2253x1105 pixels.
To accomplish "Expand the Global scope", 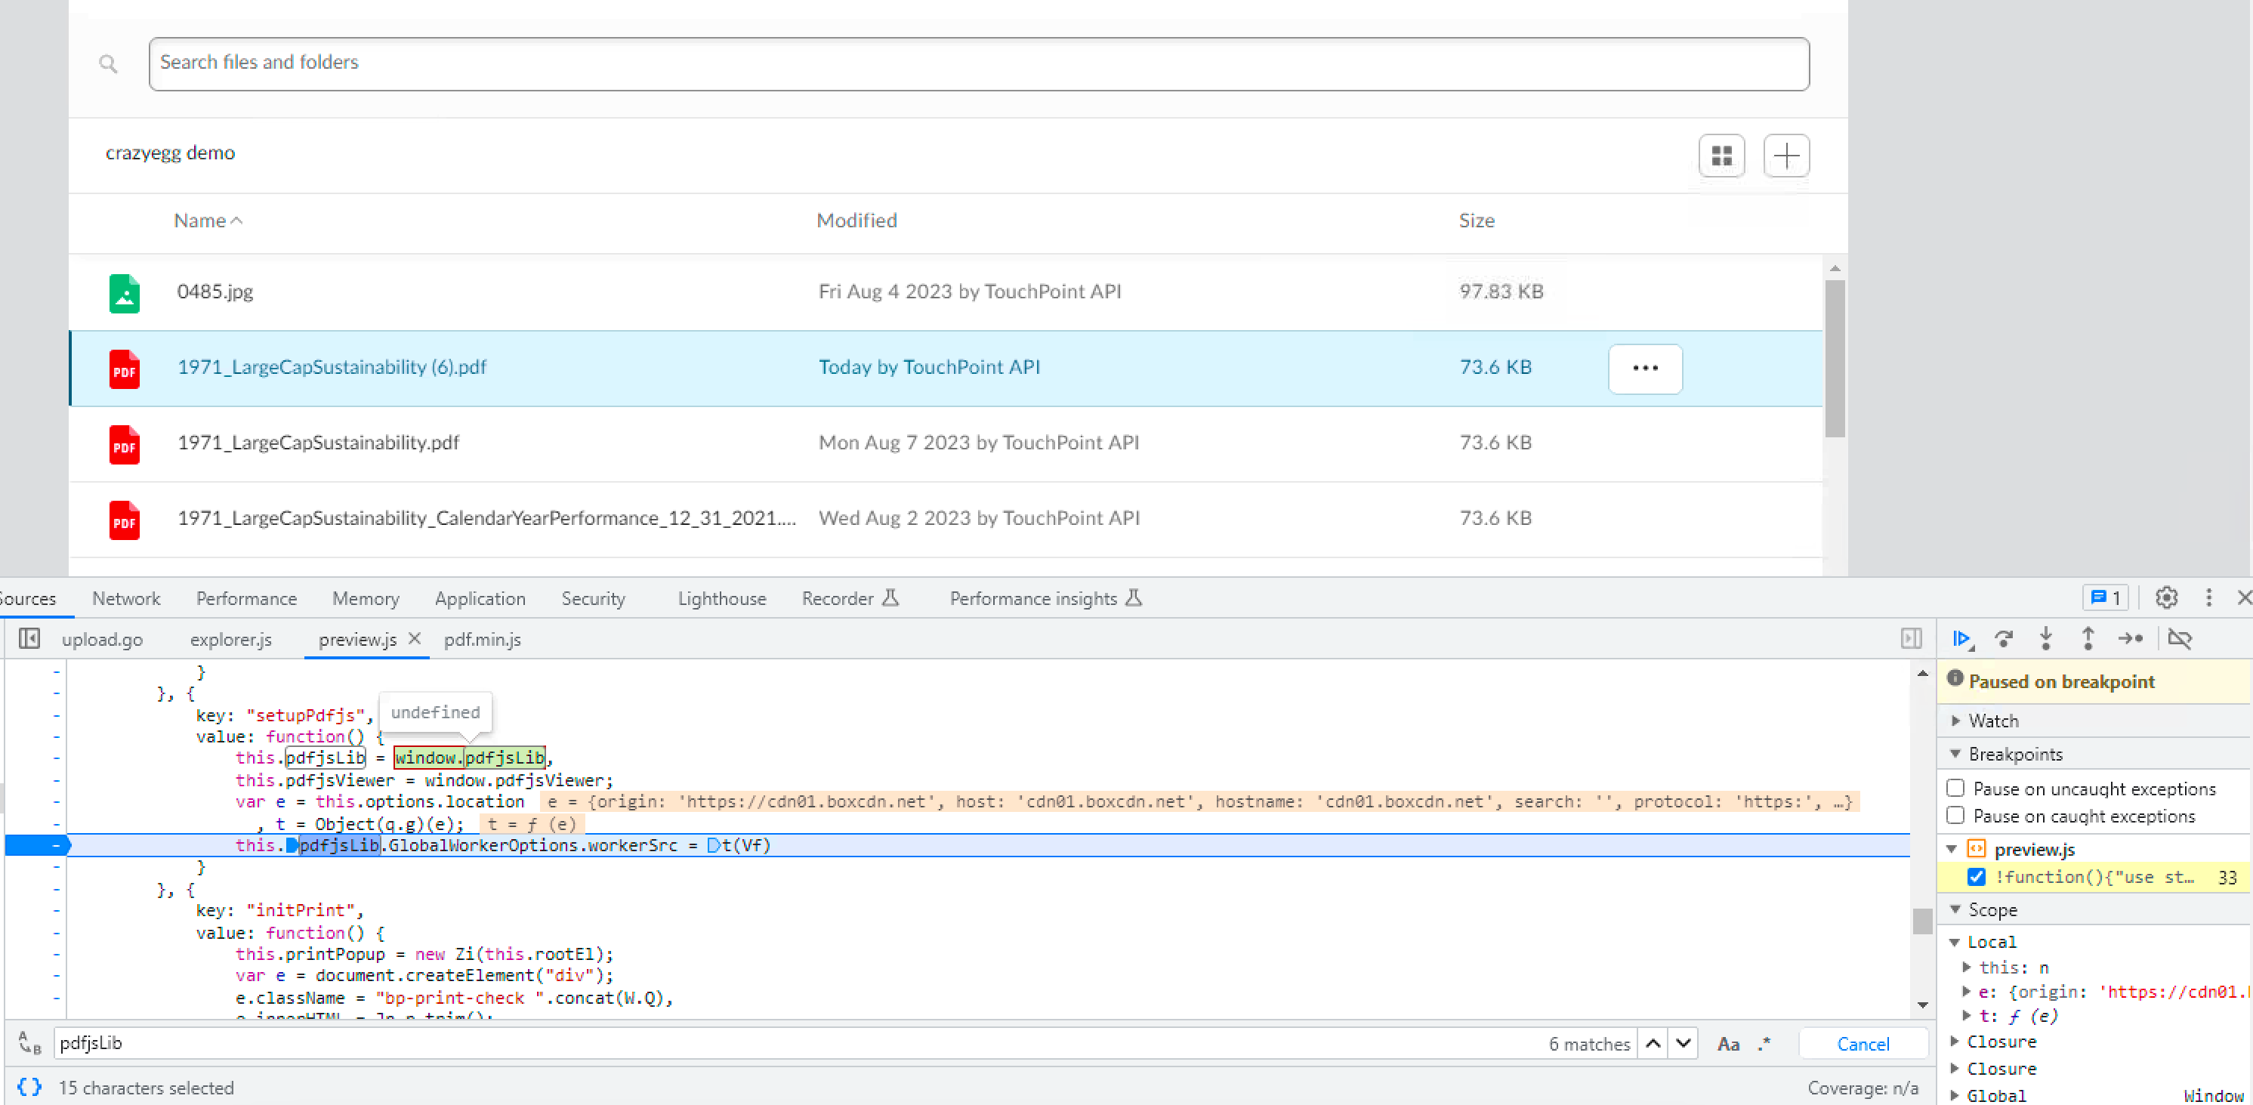I will [1954, 1095].
